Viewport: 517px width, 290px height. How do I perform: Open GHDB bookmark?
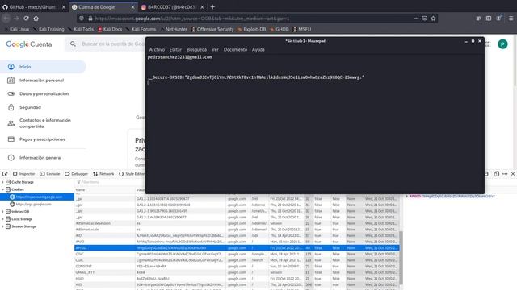[280, 29]
